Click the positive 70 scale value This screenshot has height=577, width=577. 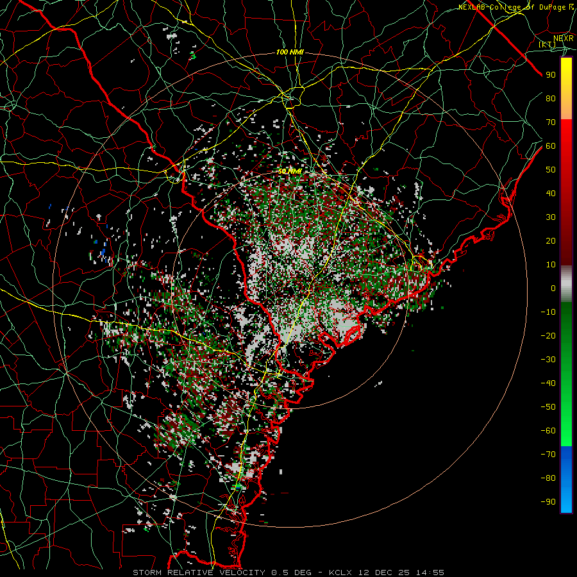pyautogui.click(x=551, y=122)
